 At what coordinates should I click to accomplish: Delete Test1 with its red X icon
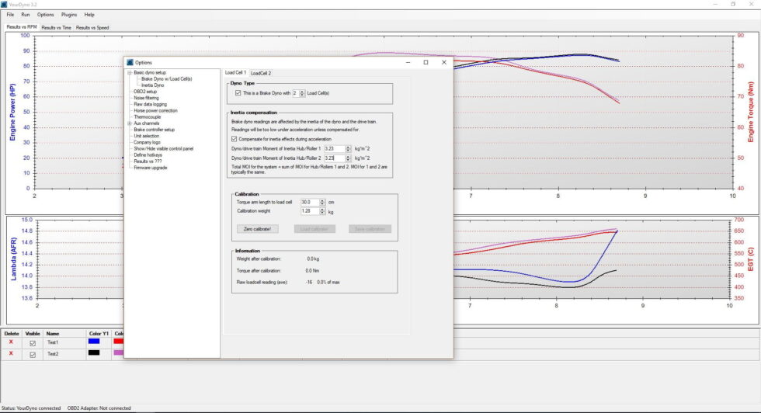(11, 342)
